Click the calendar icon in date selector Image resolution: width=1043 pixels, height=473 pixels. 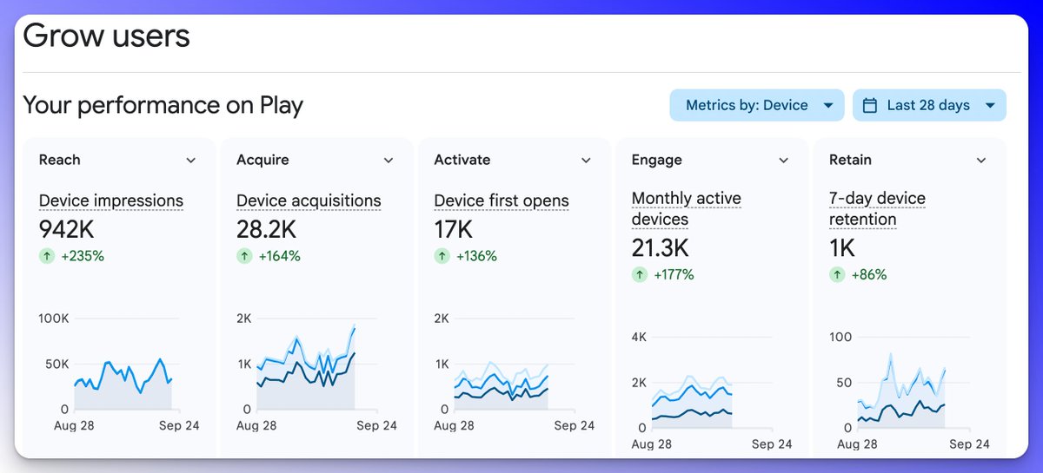[869, 105]
